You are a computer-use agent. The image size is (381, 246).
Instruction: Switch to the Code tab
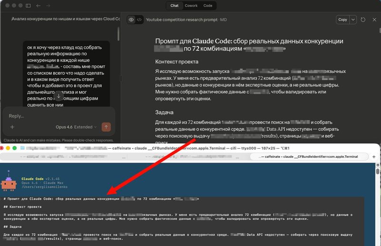pos(208,6)
